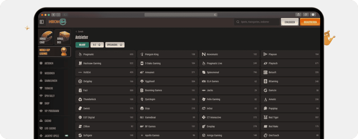Click the Onlyplay circle icon

[x=80, y=81]
